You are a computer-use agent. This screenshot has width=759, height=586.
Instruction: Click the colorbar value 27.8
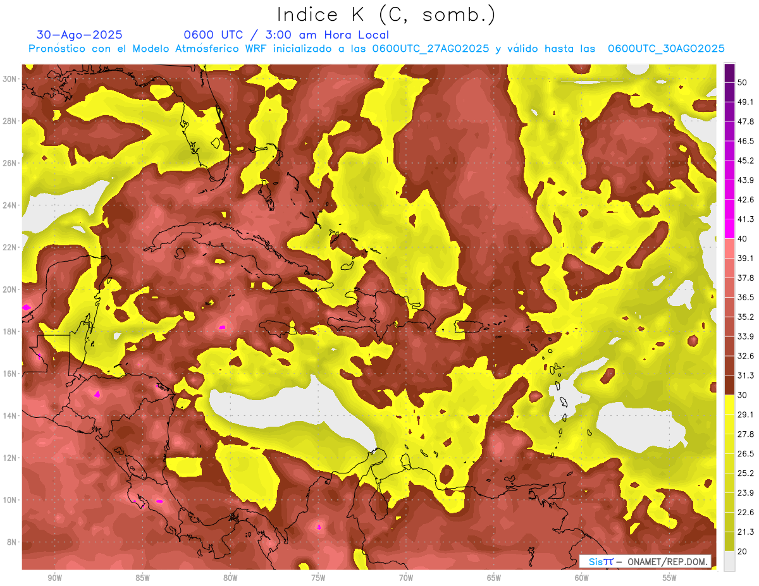pyautogui.click(x=746, y=434)
